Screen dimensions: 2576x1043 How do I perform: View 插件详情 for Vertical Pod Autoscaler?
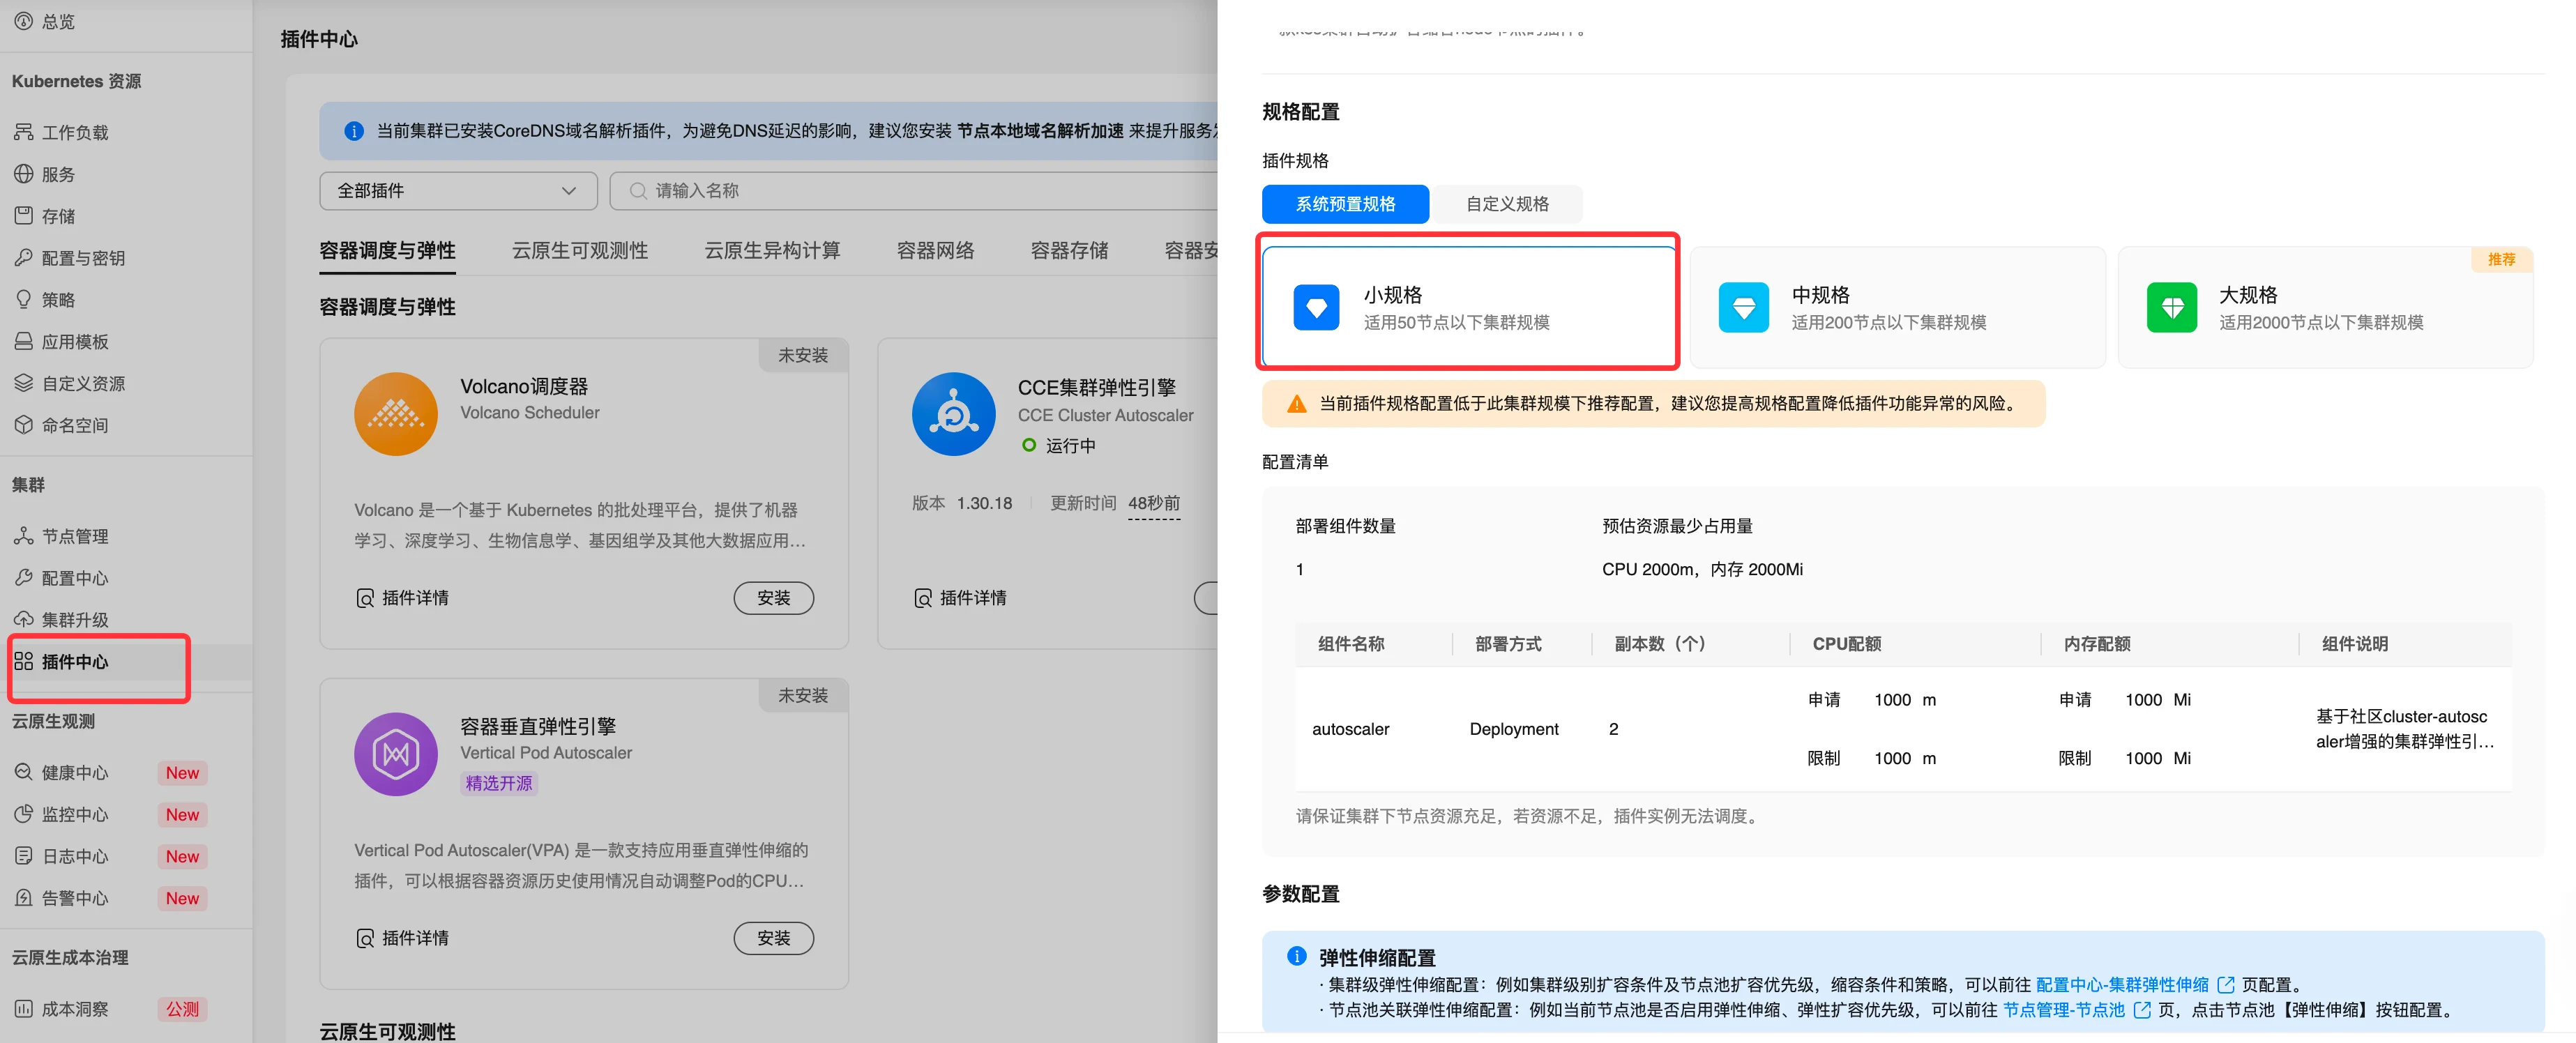(x=403, y=938)
